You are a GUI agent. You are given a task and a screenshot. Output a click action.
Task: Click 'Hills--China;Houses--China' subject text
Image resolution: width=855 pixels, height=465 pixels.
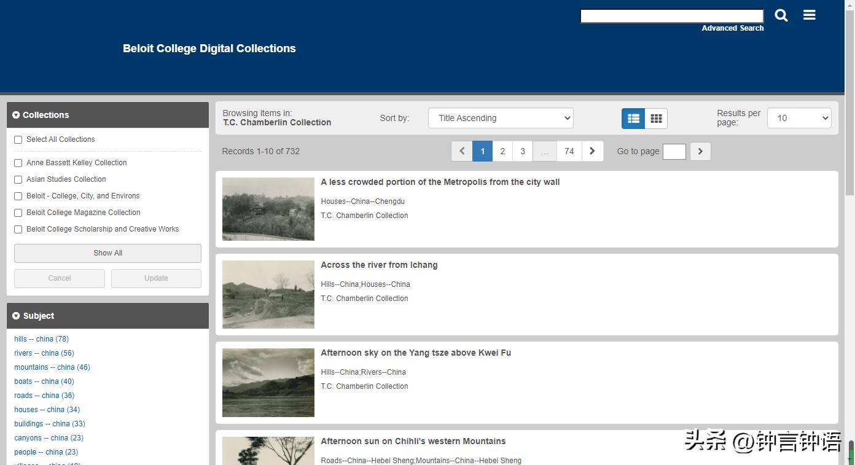[x=365, y=284]
